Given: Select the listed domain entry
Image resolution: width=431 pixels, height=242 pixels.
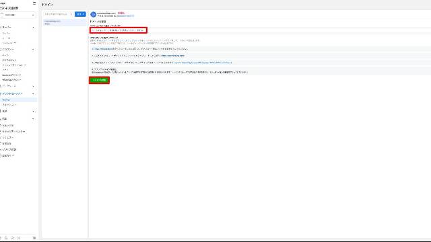Looking at the screenshot, I should 65,22.
